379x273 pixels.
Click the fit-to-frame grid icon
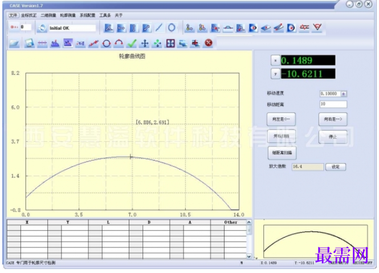point(170,43)
